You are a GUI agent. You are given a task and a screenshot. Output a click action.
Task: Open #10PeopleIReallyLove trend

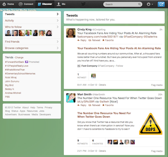pos(17,66)
